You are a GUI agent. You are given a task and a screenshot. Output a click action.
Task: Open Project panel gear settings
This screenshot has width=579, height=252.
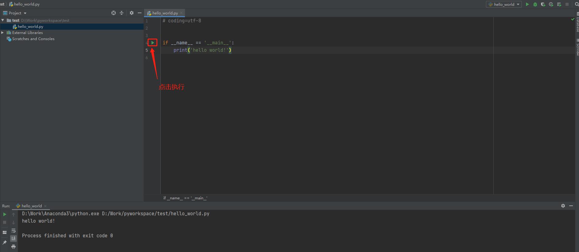point(132,13)
